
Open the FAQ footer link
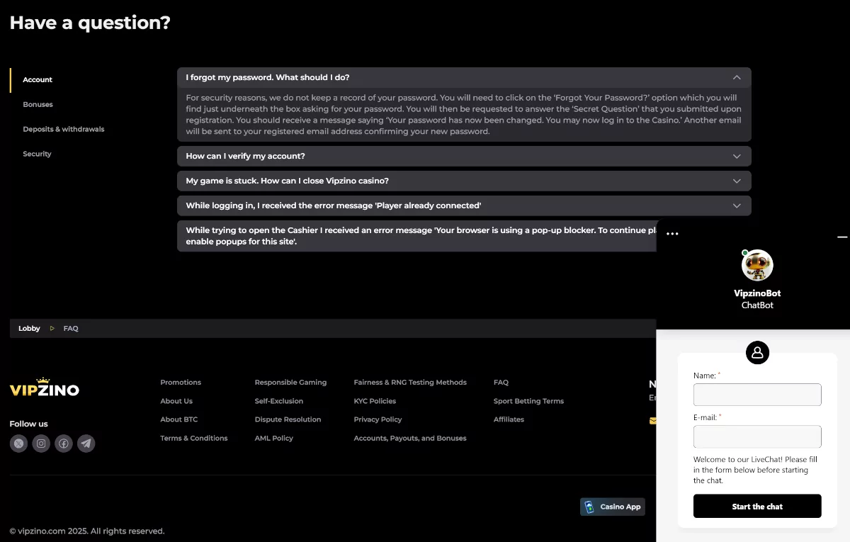(x=501, y=383)
